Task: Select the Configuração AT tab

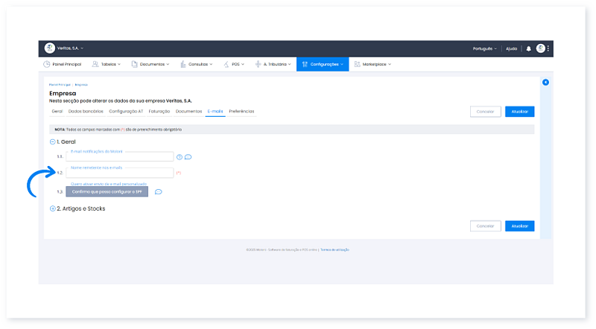Action: 126,111
